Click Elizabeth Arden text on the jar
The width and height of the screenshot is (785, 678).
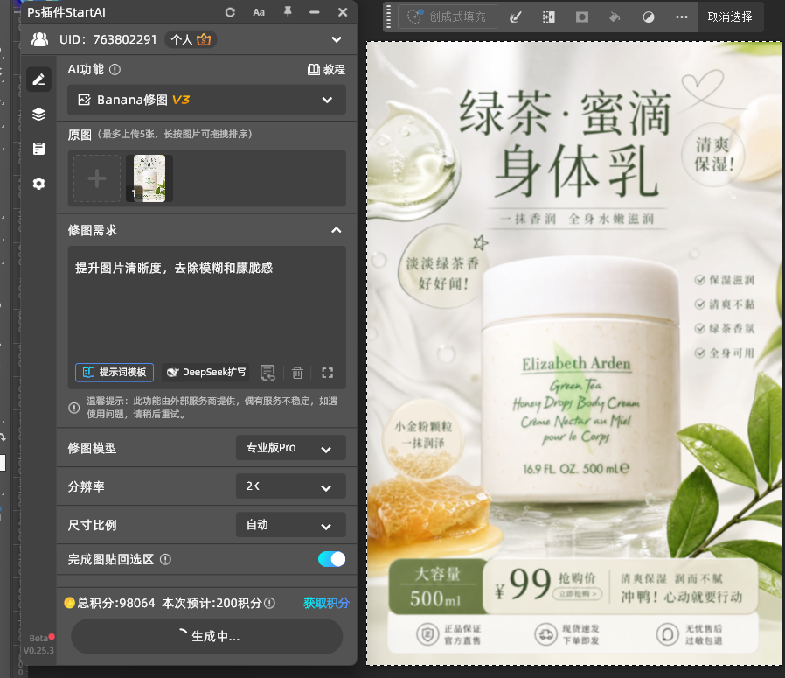tap(576, 364)
